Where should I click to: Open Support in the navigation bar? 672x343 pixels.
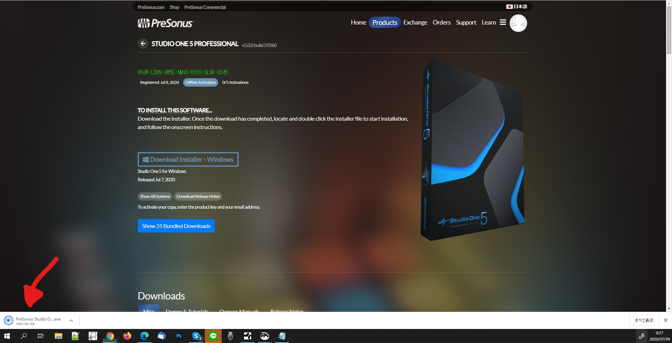pyautogui.click(x=466, y=22)
